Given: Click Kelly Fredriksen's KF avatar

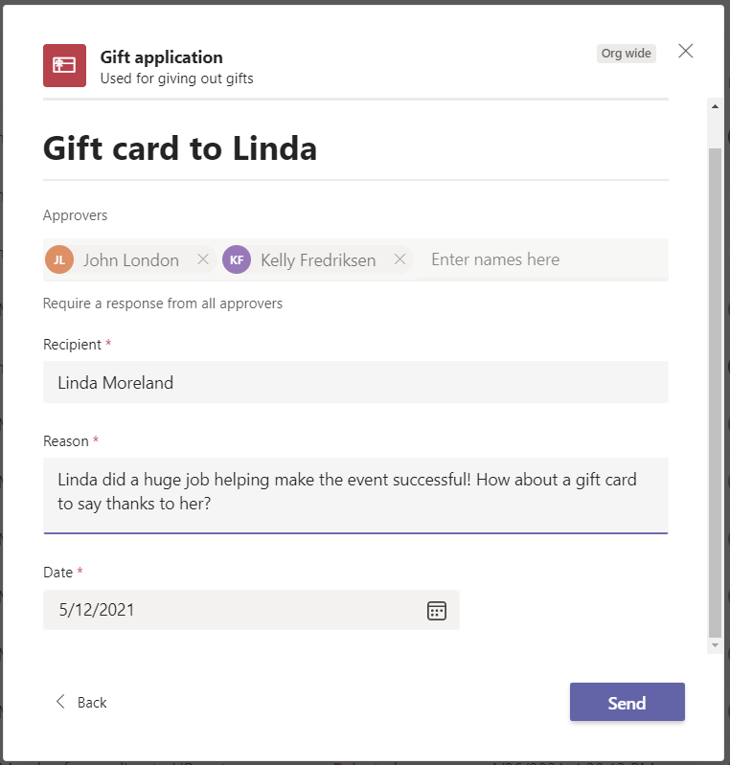Looking at the screenshot, I should (x=237, y=259).
